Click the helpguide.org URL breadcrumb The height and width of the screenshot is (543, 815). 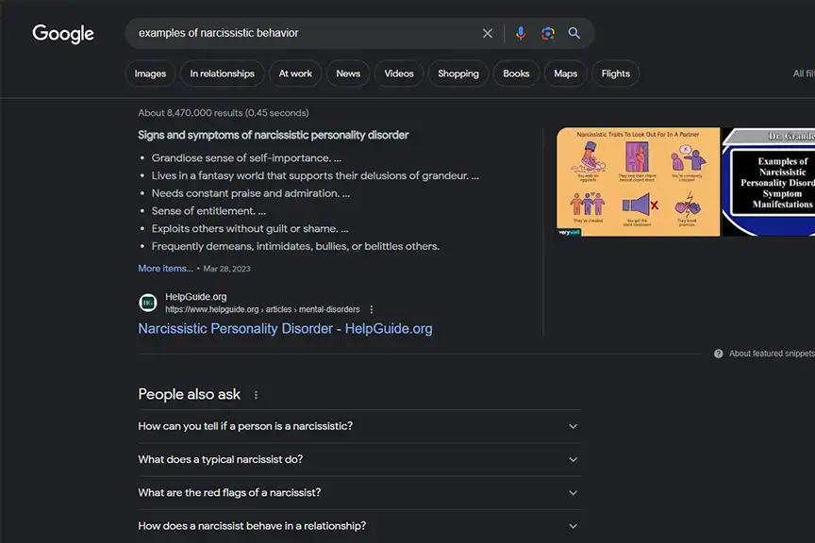pos(262,309)
